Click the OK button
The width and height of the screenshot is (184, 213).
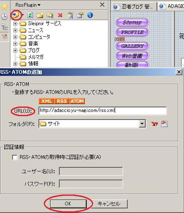click(68, 204)
